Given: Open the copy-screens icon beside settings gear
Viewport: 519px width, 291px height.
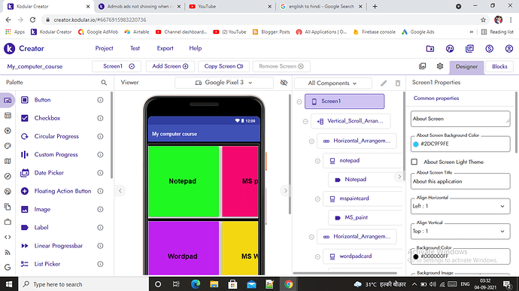Looking at the screenshot, I should 423,66.
